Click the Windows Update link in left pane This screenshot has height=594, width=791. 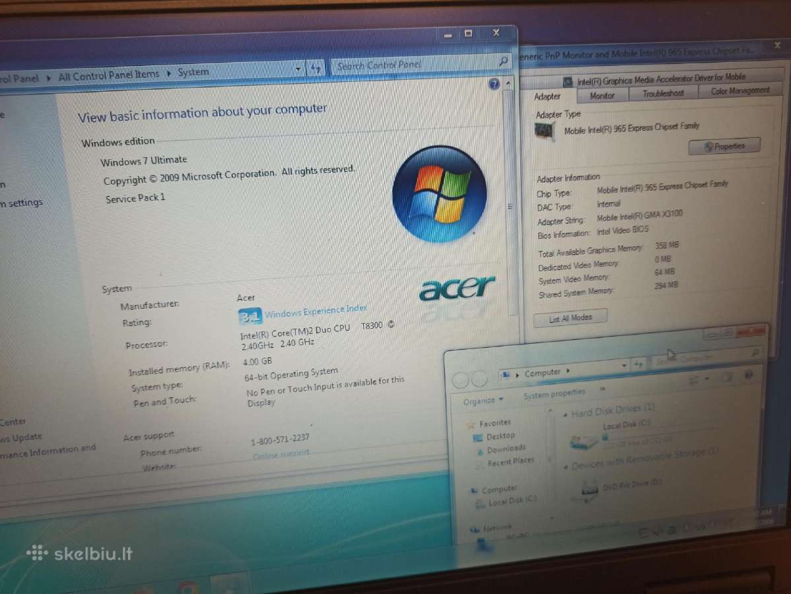pos(20,438)
